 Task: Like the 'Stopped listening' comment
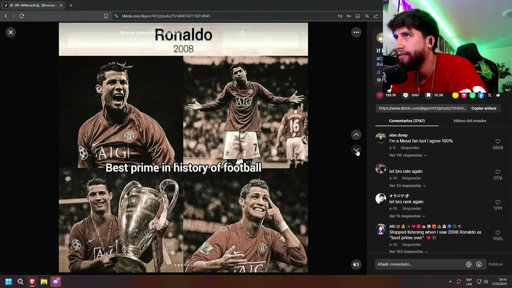498,233
